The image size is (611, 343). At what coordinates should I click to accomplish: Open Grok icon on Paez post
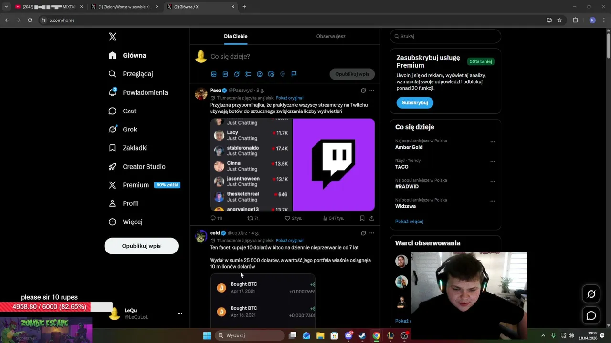(363, 91)
